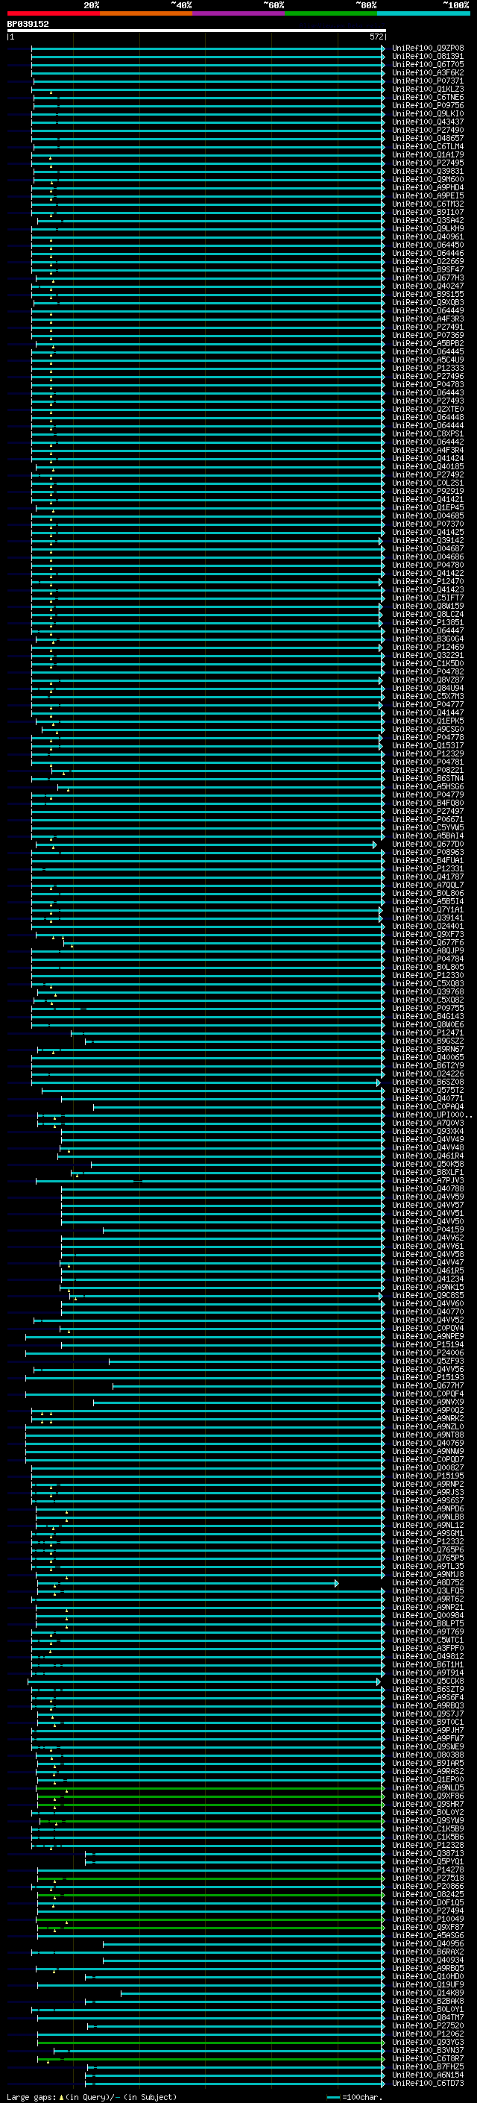Open hit UniRef100_A3F6K2
This screenshot has height=2103, width=477.
[x=428, y=72]
